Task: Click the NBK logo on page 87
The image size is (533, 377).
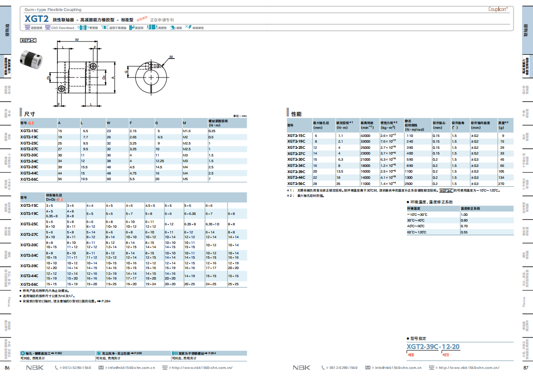Action: (x=302, y=368)
